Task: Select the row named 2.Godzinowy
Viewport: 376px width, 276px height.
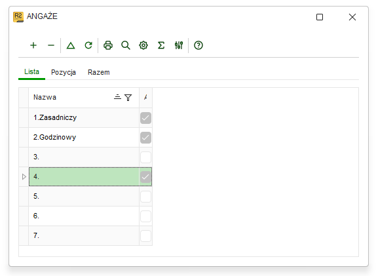Action: click(84, 138)
